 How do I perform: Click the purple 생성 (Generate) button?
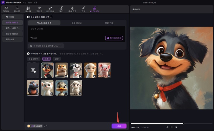pos(119,126)
